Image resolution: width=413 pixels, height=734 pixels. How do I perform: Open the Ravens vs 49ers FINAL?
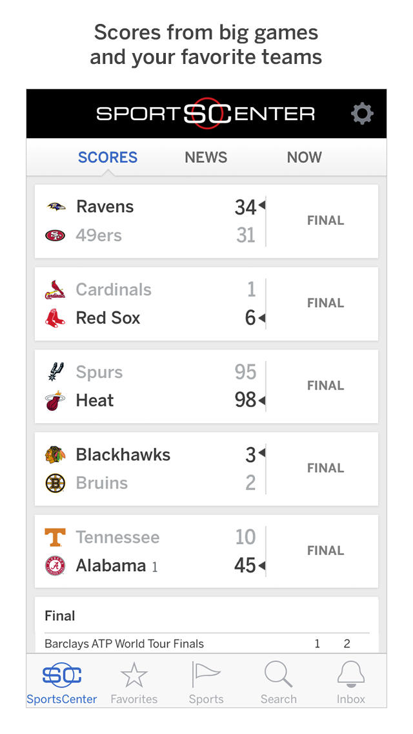pos(325,220)
